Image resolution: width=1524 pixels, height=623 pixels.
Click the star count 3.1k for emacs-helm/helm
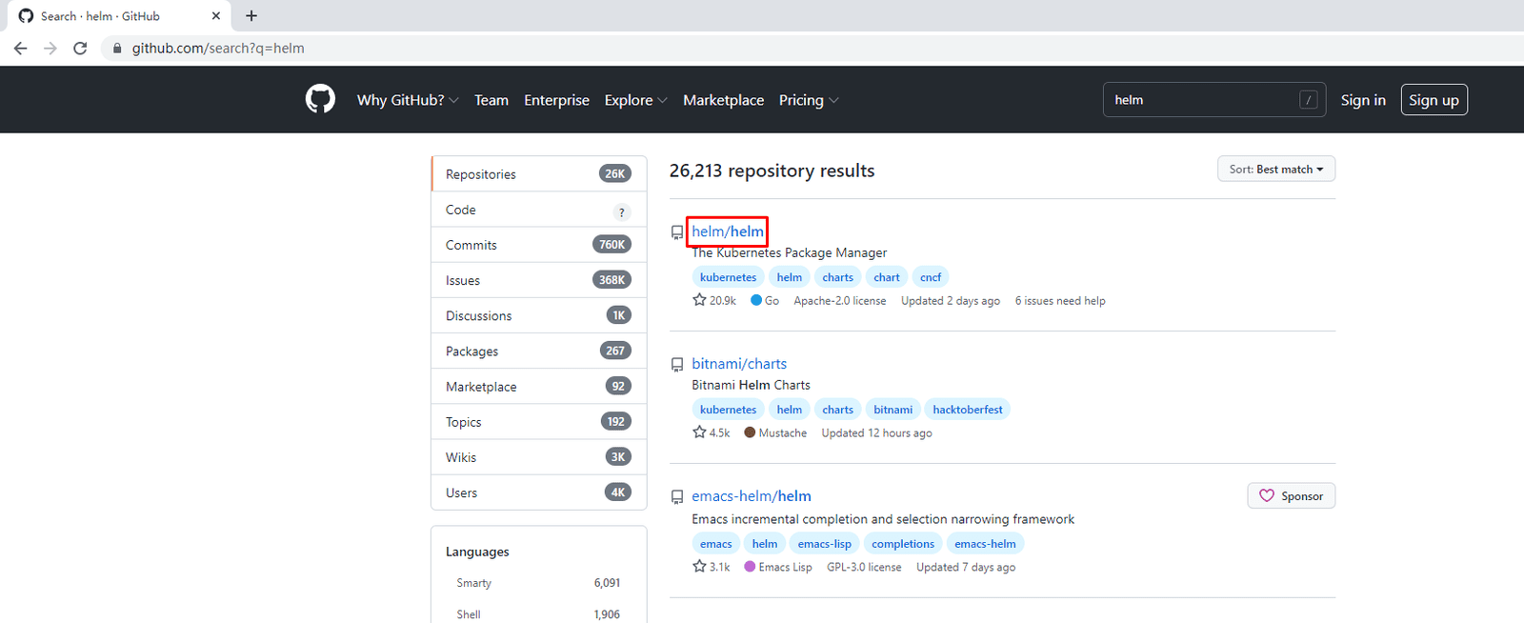coord(712,567)
